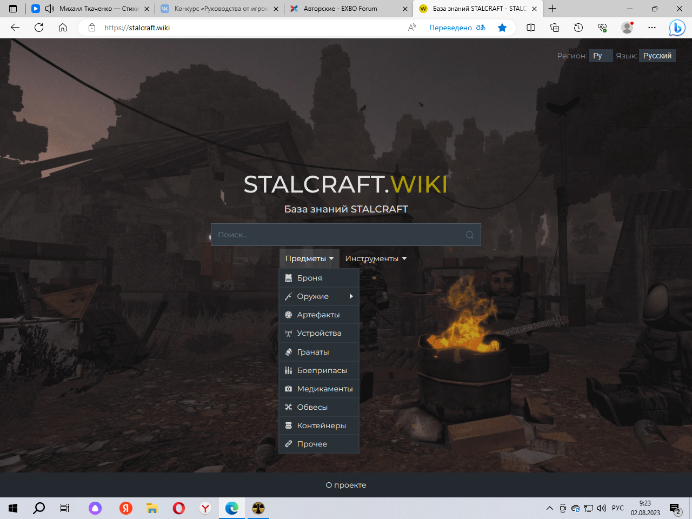Mute the audio on first tab
This screenshot has width=692, height=519.
(50, 9)
